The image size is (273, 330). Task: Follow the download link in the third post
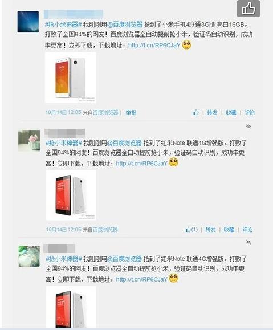point(142,279)
